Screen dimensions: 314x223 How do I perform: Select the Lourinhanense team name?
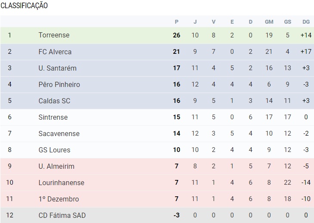[x=61, y=183]
